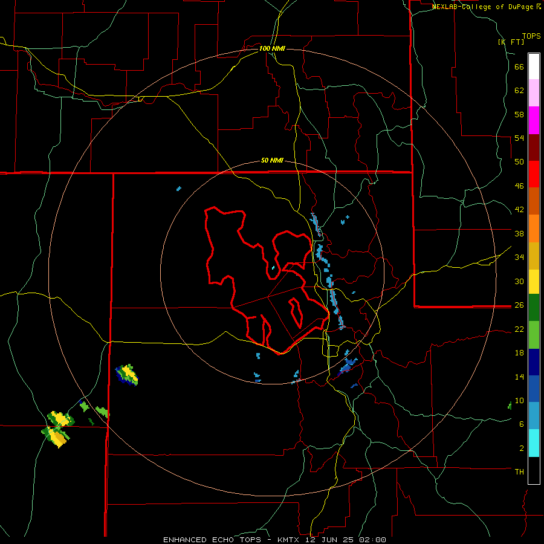Click the small island outline inside the lake
Image resolution: width=544 pixels, height=544 pixels.
(x=296, y=312)
